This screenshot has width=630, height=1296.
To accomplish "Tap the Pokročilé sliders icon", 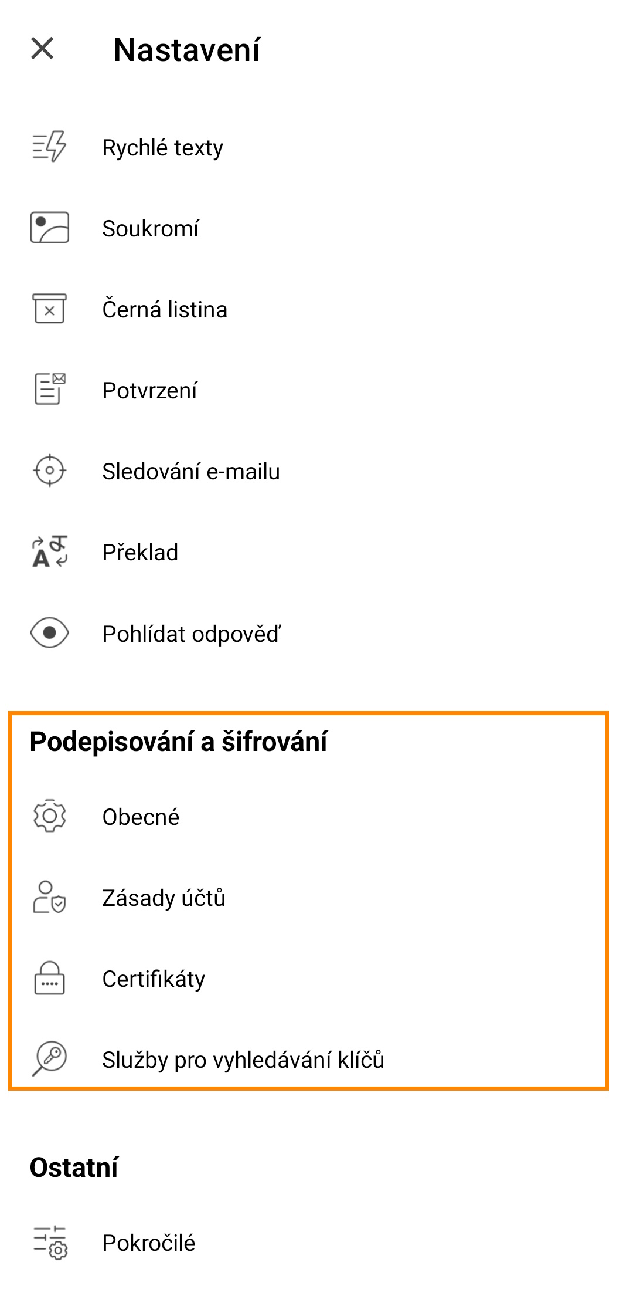I will click(x=50, y=1242).
